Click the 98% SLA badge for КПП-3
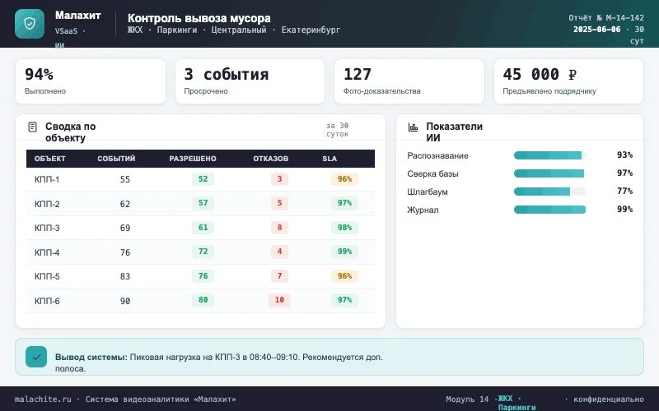The image size is (659, 411). pyautogui.click(x=344, y=228)
